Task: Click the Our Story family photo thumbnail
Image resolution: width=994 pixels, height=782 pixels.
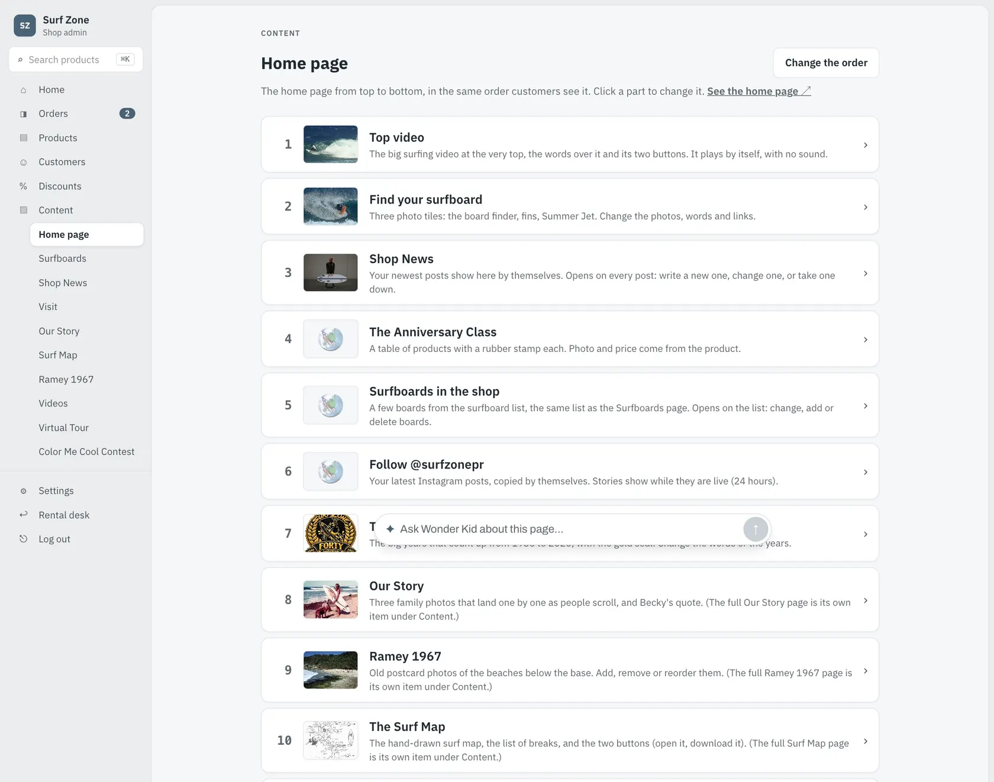Action: point(331,600)
